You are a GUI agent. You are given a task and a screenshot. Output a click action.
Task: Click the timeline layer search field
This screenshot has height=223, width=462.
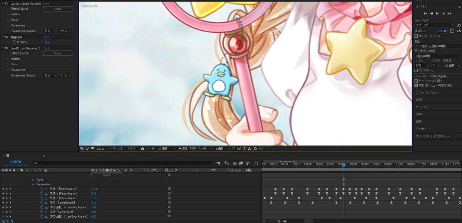[x=122, y=164]
